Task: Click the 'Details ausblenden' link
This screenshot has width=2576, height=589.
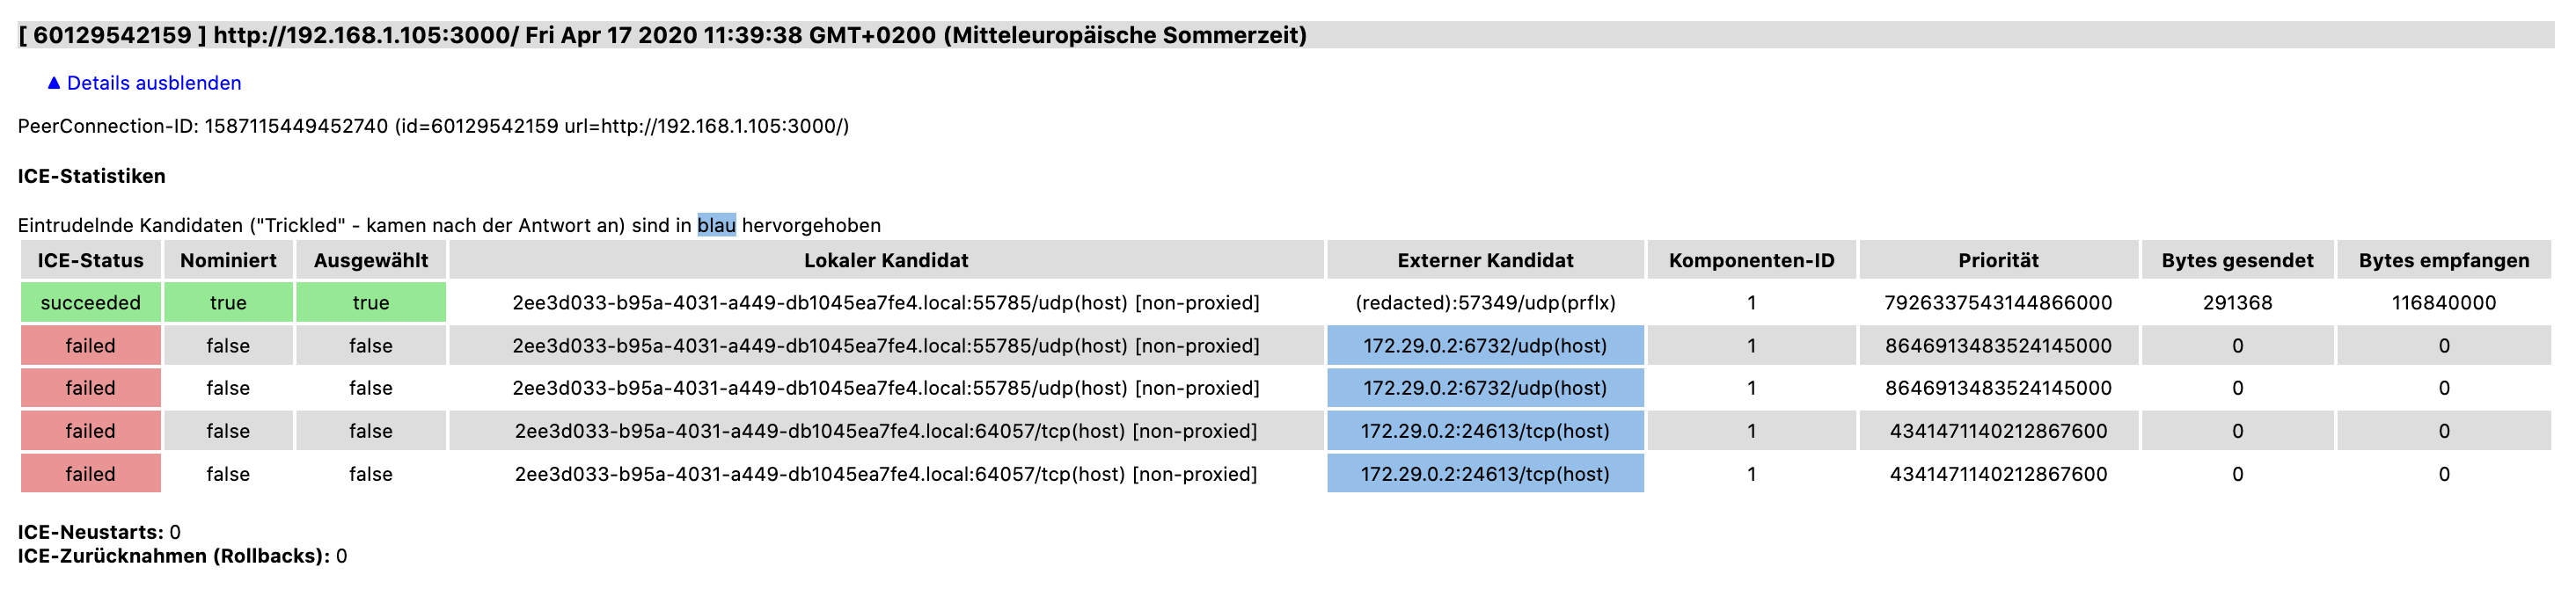Action: tap(154, 83)
